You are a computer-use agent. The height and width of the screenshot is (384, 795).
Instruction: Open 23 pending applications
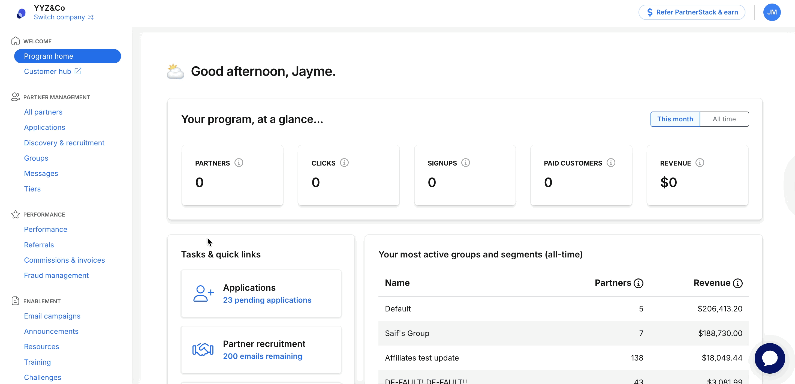click(267, 300)
